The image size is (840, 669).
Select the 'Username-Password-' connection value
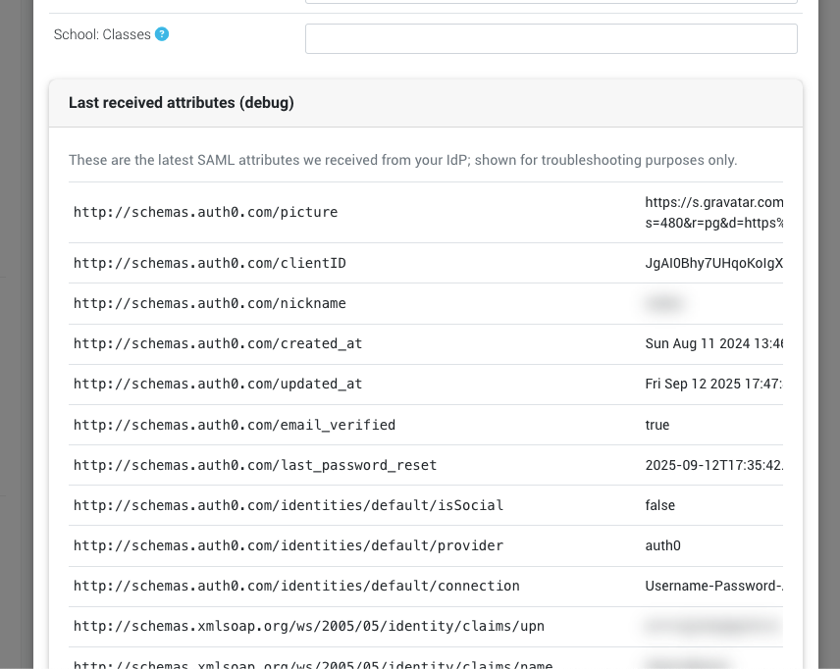coord(714,586)
